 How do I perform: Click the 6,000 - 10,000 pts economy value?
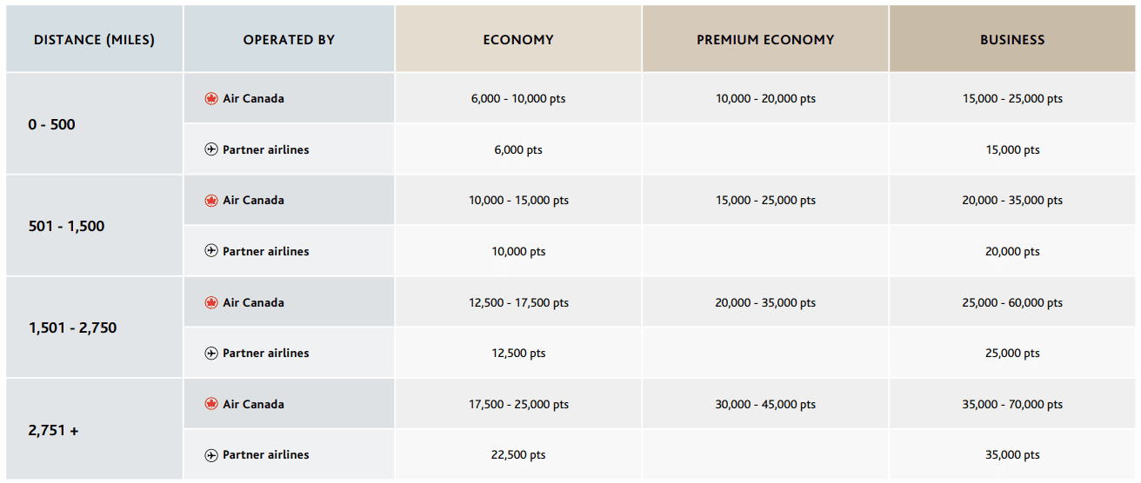pos(518,99)
